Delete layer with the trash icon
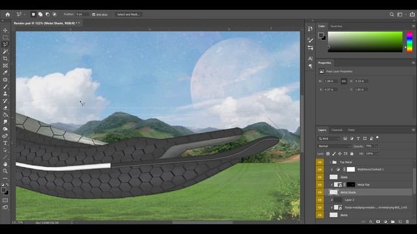 pos(407,222)
